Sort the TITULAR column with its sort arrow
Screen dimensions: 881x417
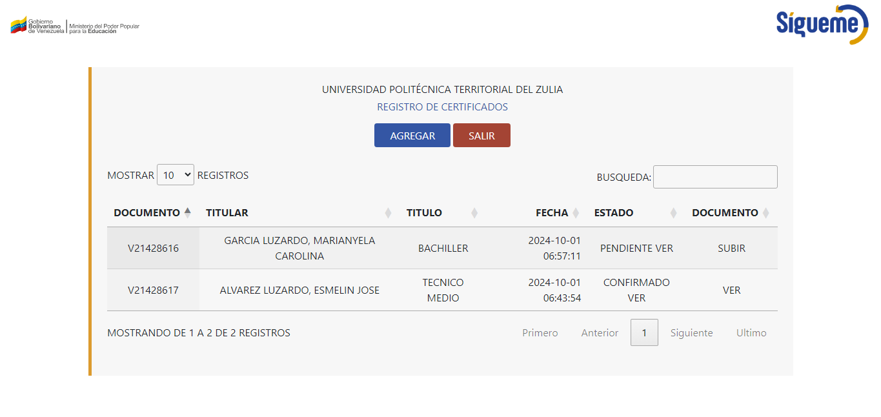coord(389,212)
